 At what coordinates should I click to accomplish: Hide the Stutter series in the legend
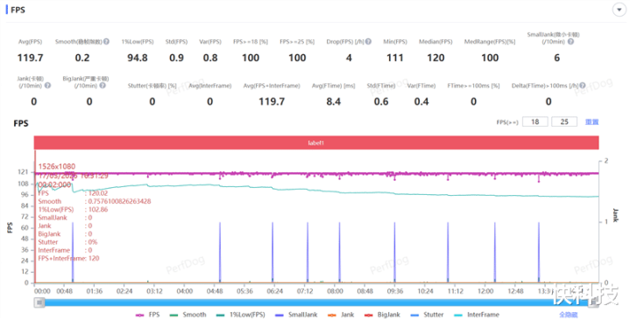point(427,315)
